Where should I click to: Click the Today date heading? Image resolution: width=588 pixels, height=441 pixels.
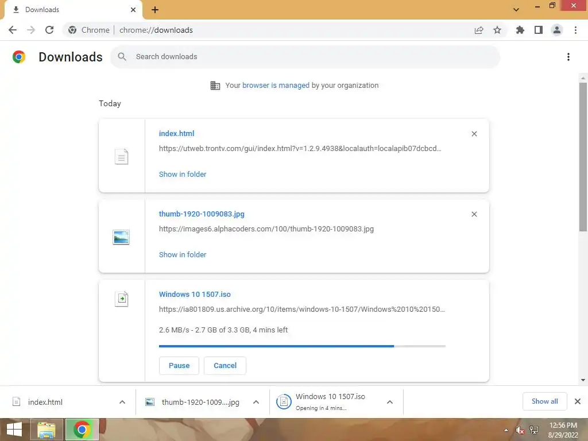pos(110,103)
